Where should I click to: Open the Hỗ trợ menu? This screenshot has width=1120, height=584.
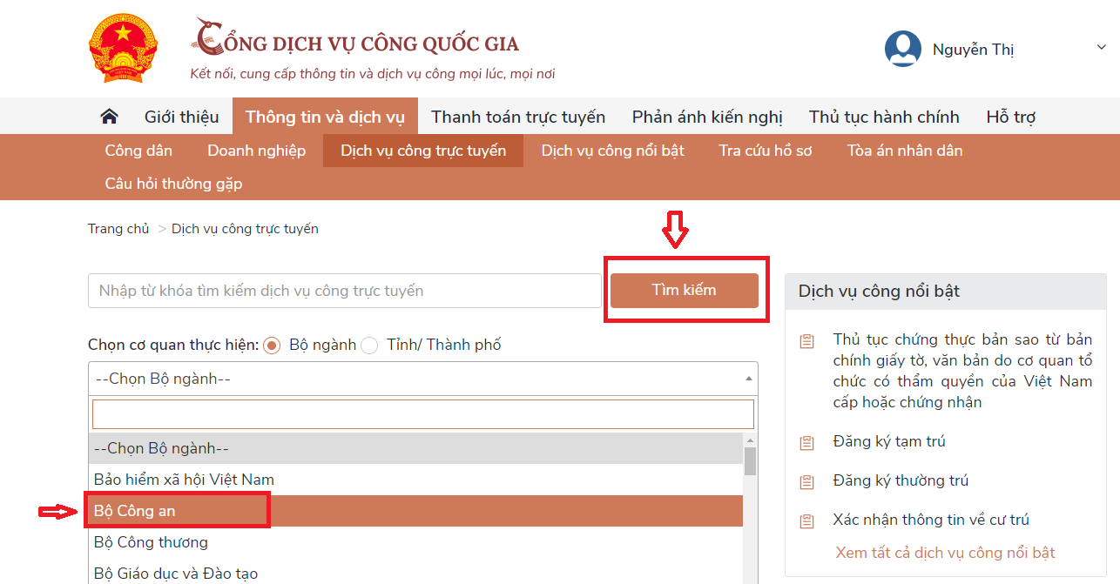point(1011,117)
